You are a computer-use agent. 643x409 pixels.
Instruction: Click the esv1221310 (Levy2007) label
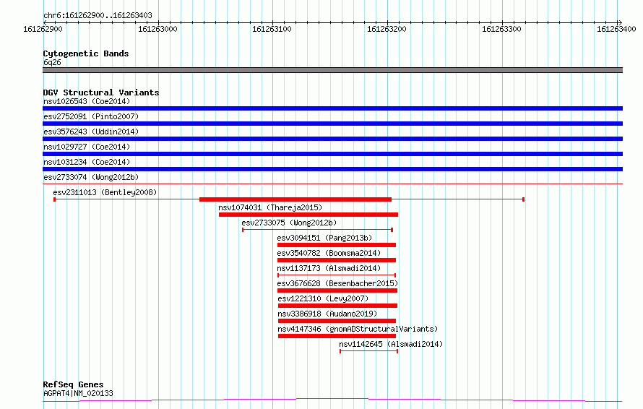[323, 298]
